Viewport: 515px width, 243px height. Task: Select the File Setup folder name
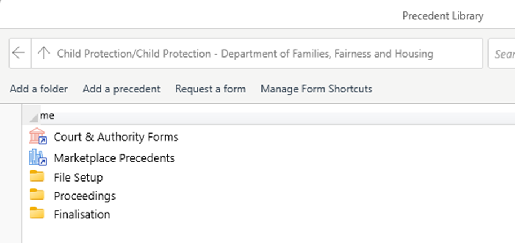pyautogui.click(x=78, y=178)
